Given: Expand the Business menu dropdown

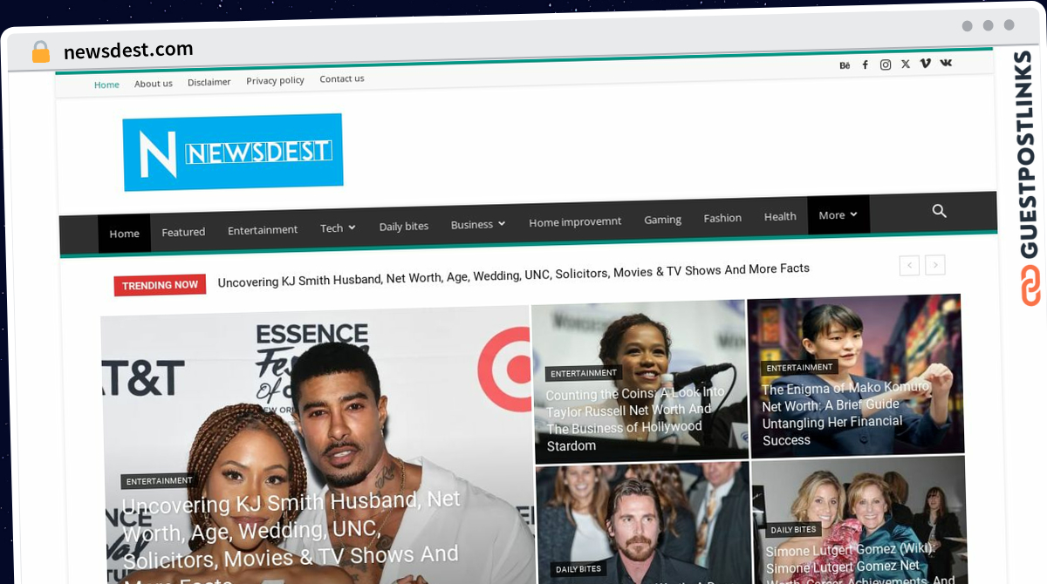Looking at the screenshot, I should [x=478, y=224].
